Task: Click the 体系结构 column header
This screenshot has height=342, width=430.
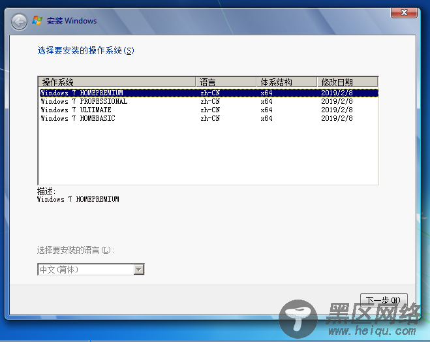Action: pos(286,82)
